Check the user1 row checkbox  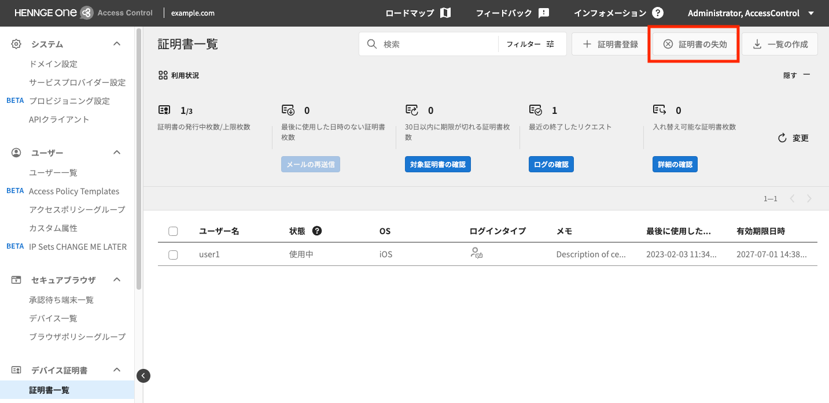[173, 254]
